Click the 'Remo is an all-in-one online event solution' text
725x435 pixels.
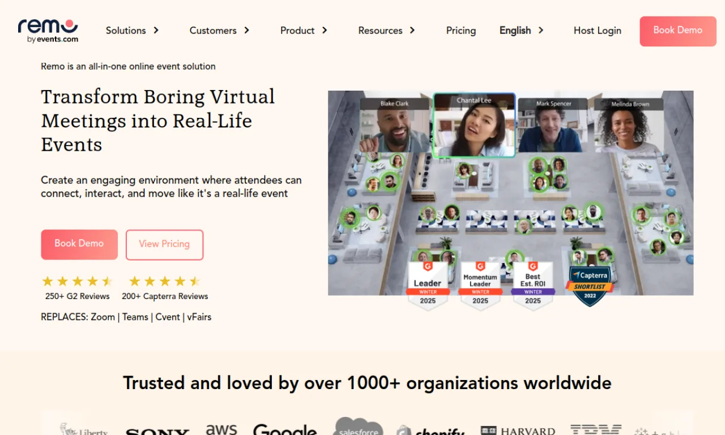point(128,66)
